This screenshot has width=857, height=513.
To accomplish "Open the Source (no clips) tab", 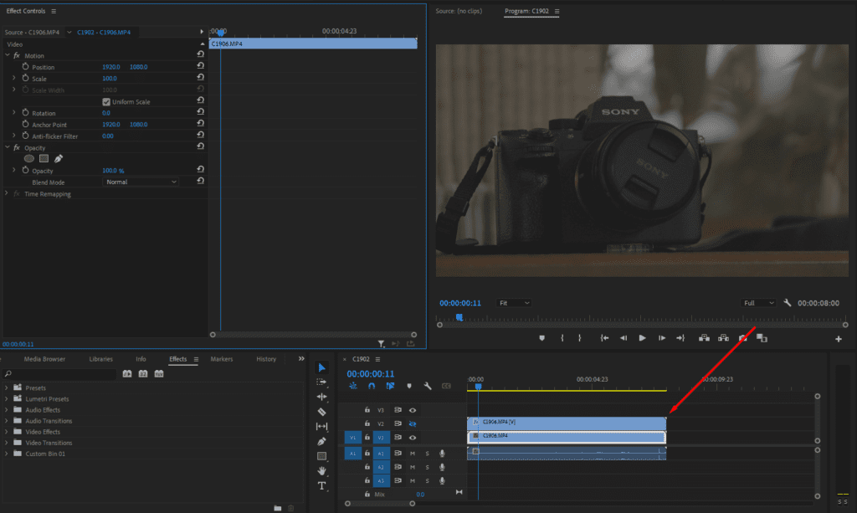I will [x=459, y=11].
